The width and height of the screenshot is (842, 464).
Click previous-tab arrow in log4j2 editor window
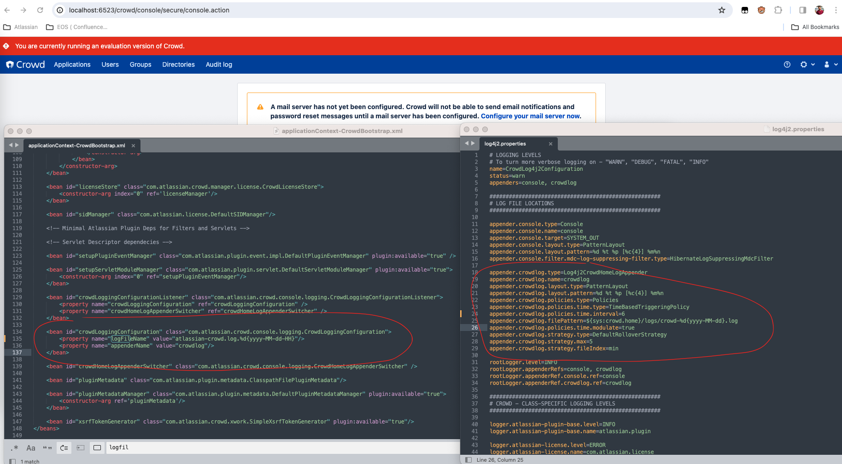[467, 143]
